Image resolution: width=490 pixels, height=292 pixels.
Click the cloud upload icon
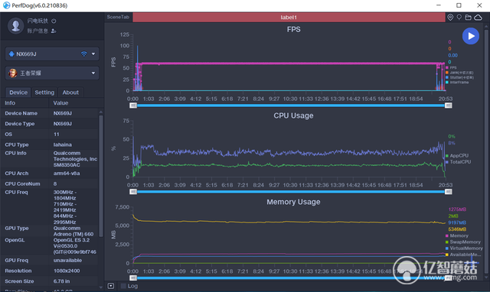point(478,18)
